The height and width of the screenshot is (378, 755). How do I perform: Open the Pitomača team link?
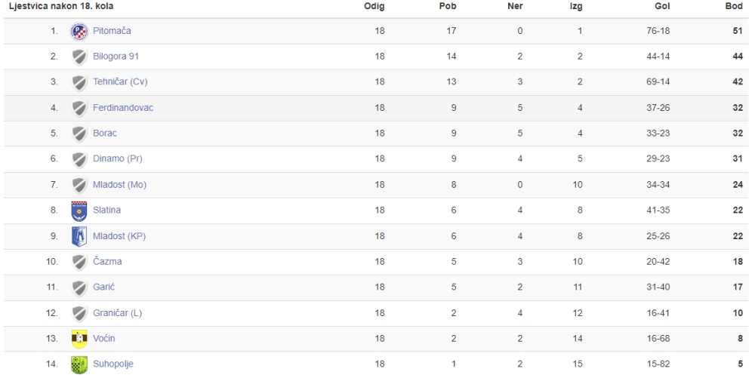112,31
